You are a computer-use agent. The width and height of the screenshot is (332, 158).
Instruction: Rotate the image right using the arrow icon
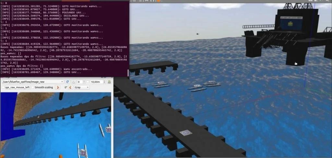click(70, 87)
